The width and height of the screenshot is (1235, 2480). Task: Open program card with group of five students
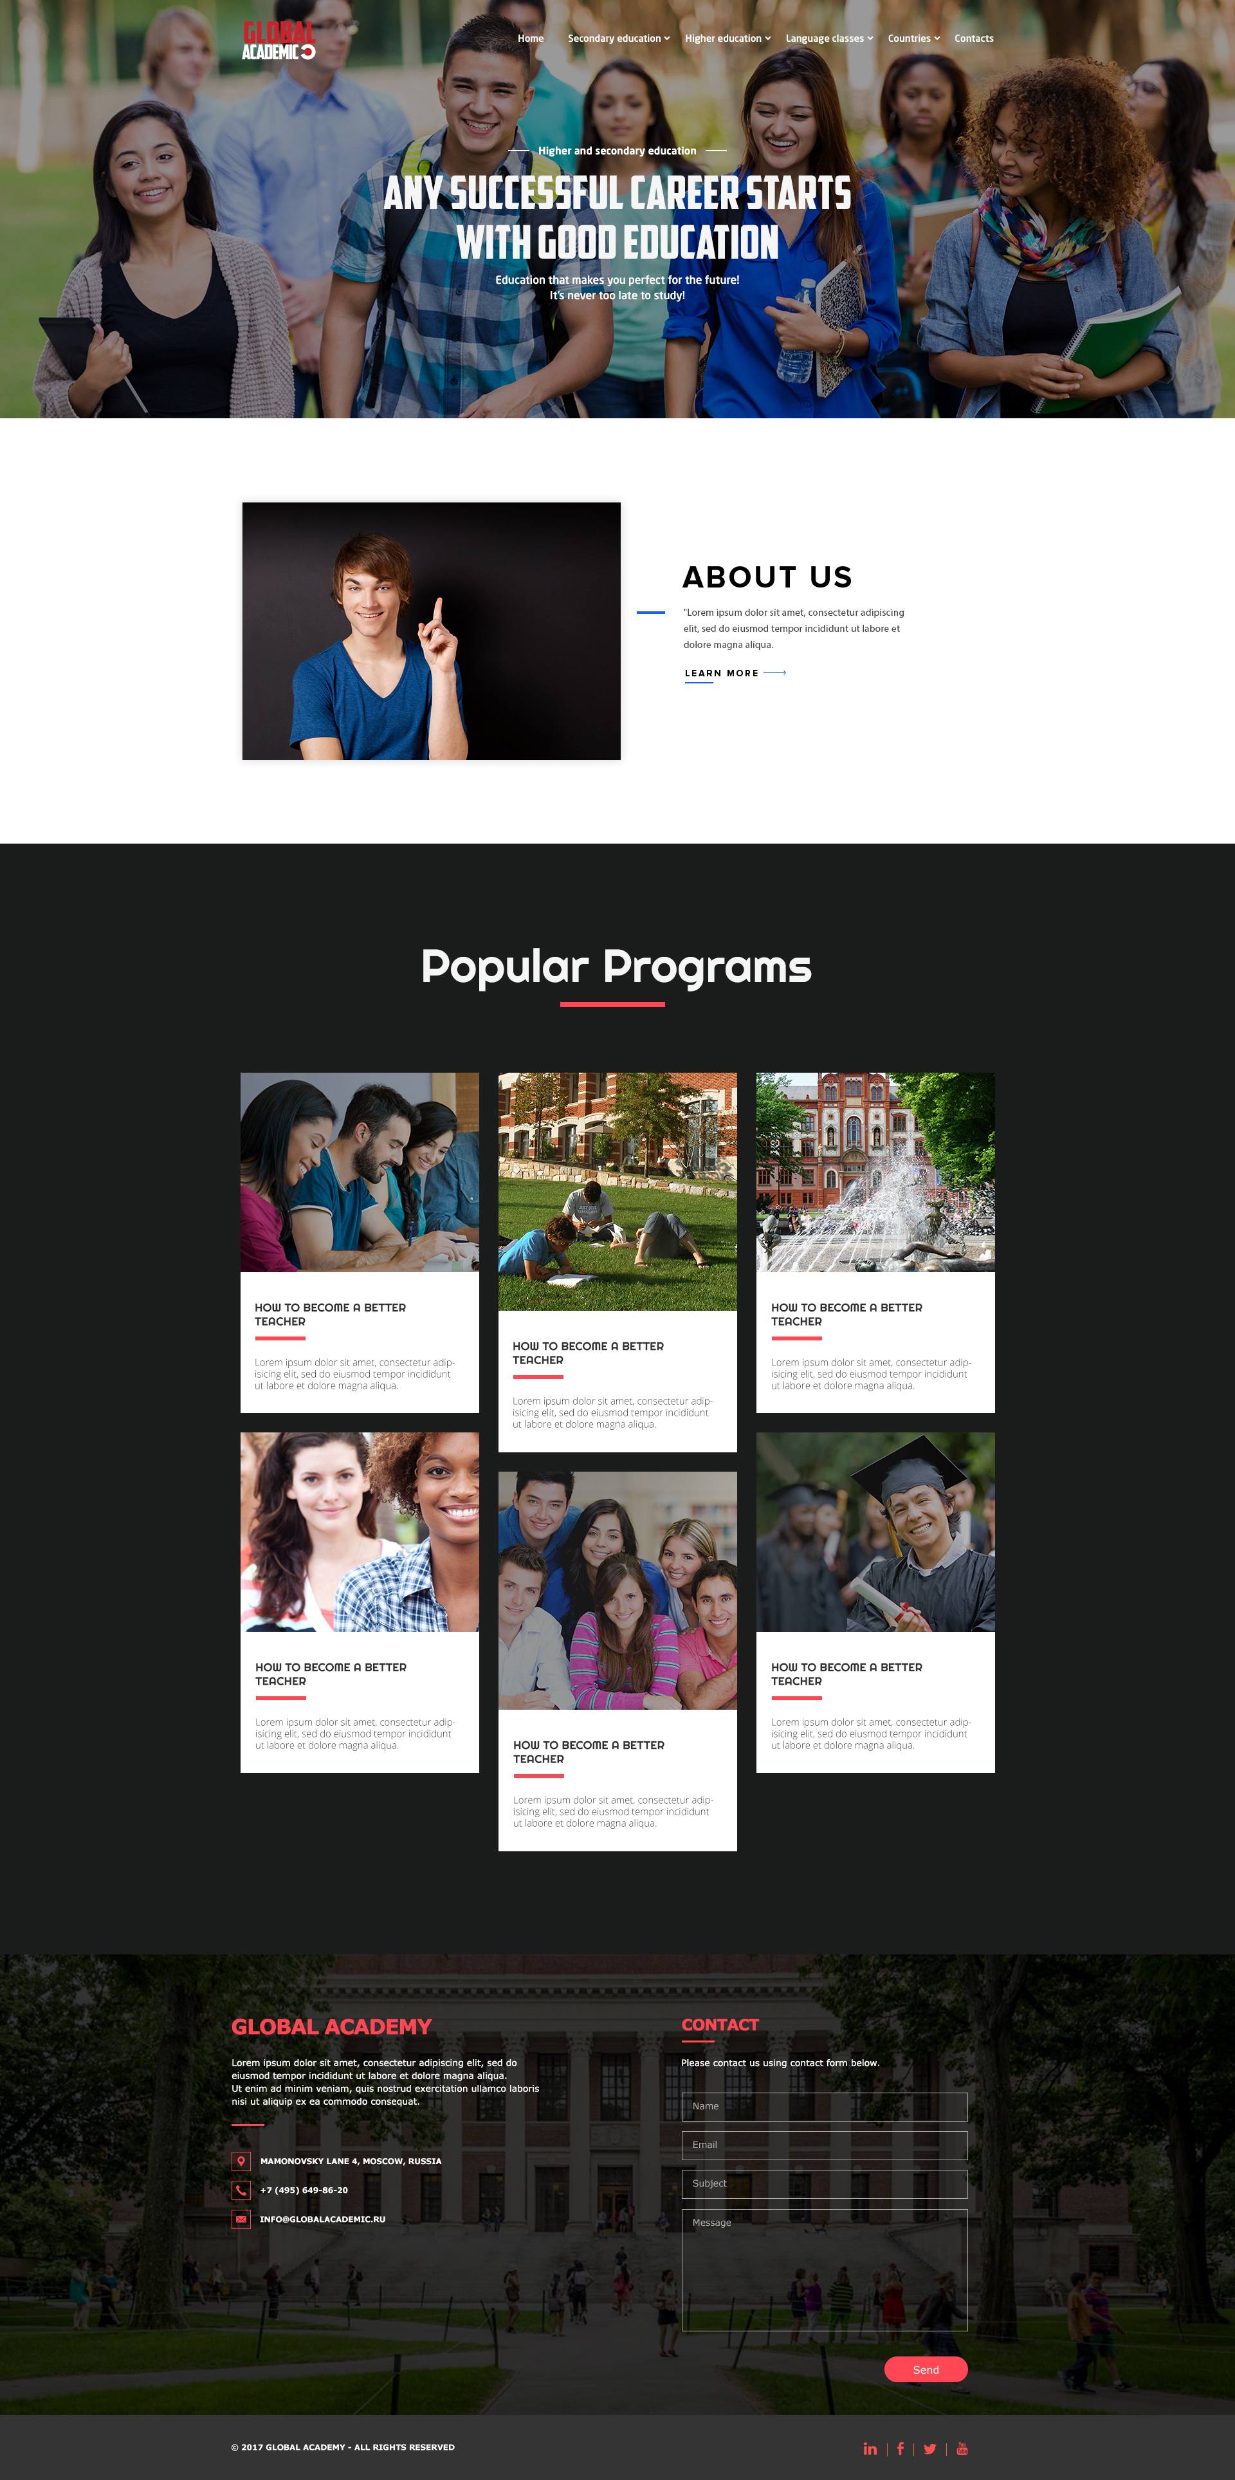pyautogui.click(x=617, y=1661)
